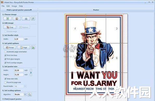Enable Automatic page orientation checkbox
The image size is (155, 101).
click(x=5, y=52)
